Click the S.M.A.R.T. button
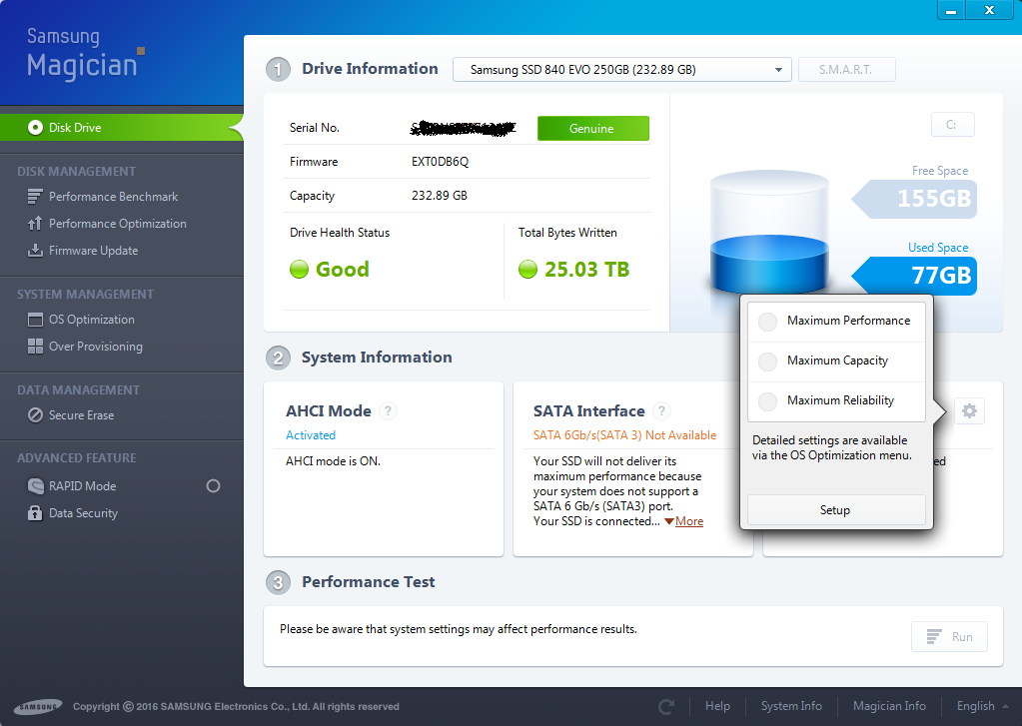Viewport: 1022px width, 726px height. [846, 70]
